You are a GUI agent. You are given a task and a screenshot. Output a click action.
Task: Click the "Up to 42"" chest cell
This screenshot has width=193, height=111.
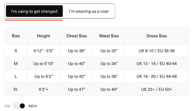tap(76, 76)
